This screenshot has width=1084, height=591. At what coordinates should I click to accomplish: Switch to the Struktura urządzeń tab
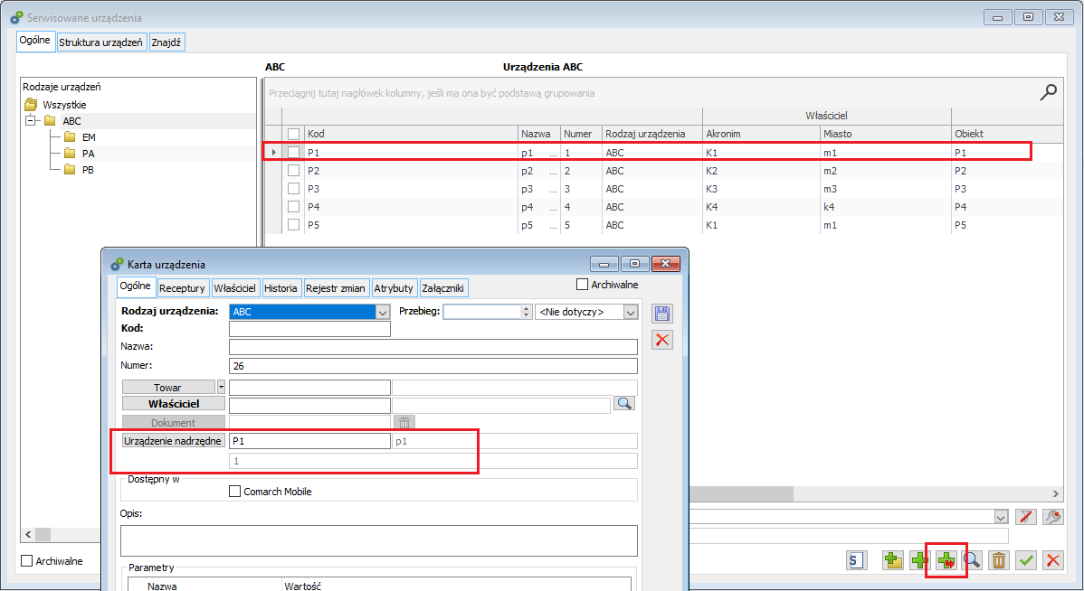click(x=100, y=42)
